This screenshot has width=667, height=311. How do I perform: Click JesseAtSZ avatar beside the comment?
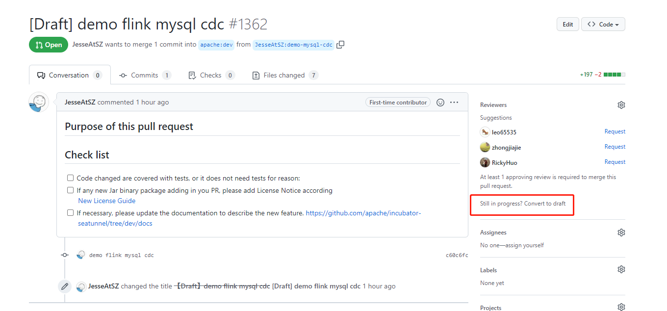point(39,102)
